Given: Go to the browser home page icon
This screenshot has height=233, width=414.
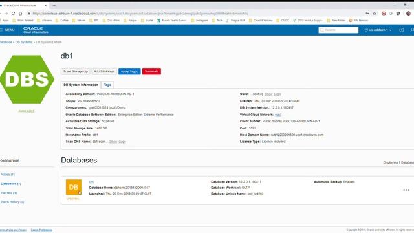Looking at the screenshot, I should point(20,13).
